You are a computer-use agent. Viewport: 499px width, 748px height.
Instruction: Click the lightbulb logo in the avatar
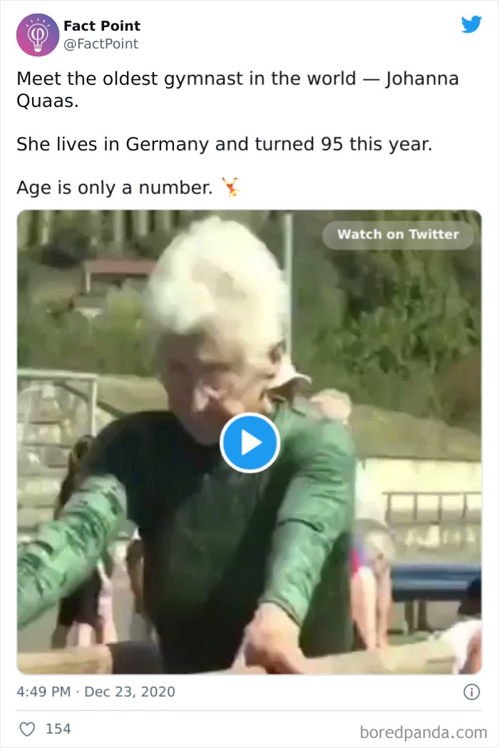38,34
